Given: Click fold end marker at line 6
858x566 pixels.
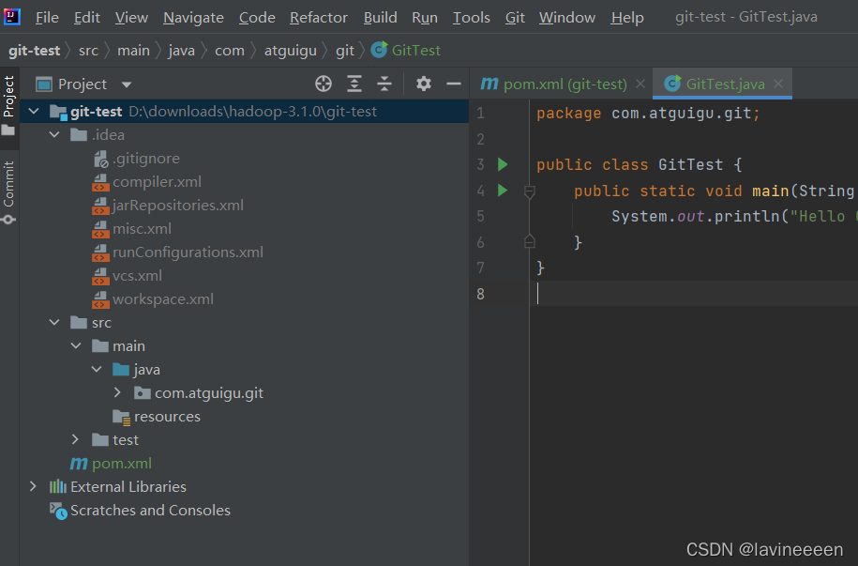Looking at the screenshot, I should (x=529, y=241).
